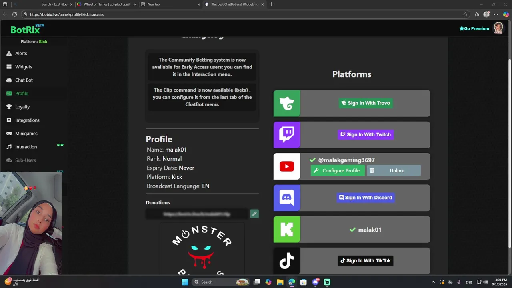Click the Discord platform logo tile
512x288 pixels.
coord(286,198)
